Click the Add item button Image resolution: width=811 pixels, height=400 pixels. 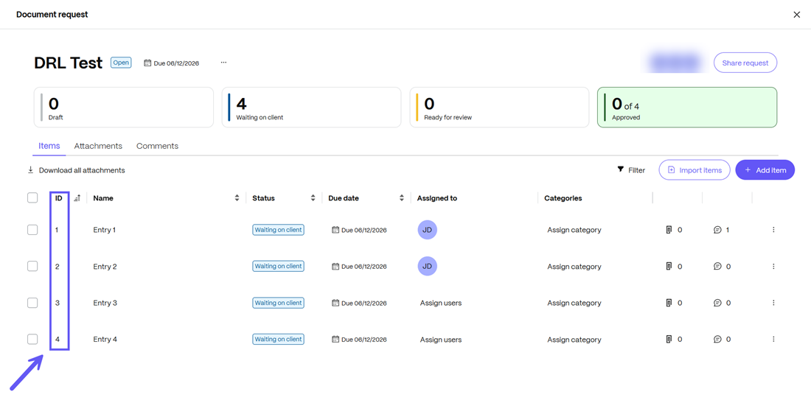click(x=765, y=170)
